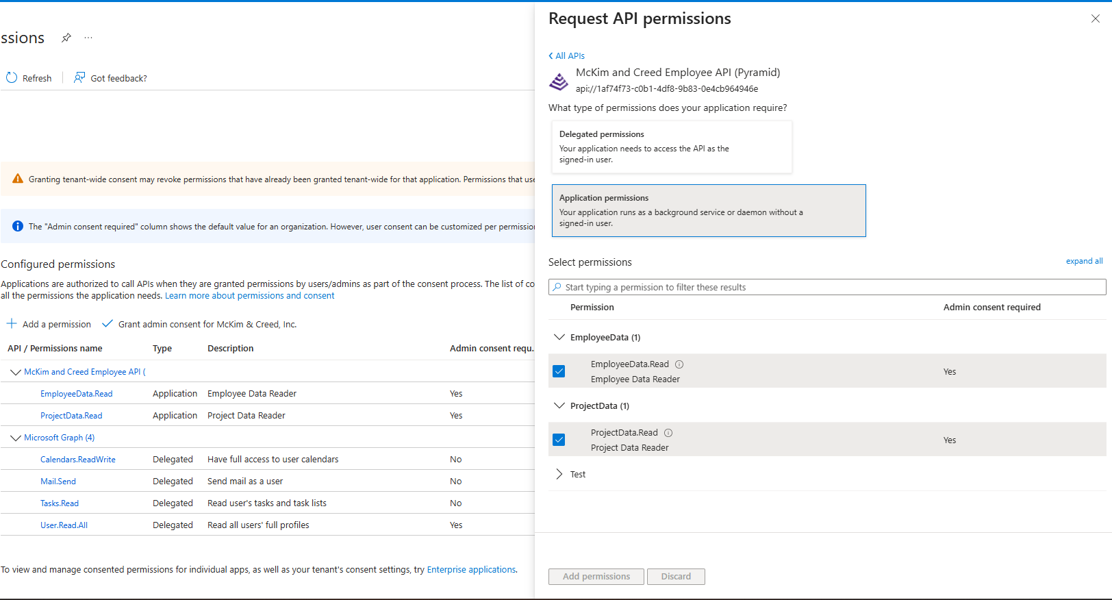Open the Tasks.Read permission link
This screenshot has width=1112, height=600.
pyautogui.click(x=60, y=503)
